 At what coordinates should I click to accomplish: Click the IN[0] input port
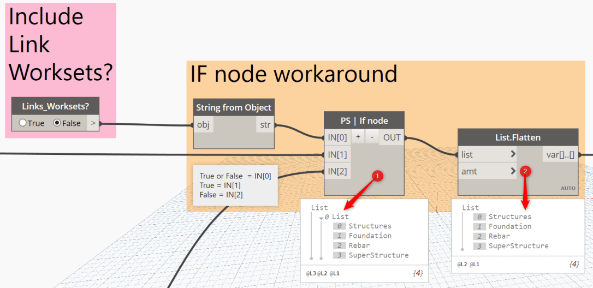[x=337, y=137]
